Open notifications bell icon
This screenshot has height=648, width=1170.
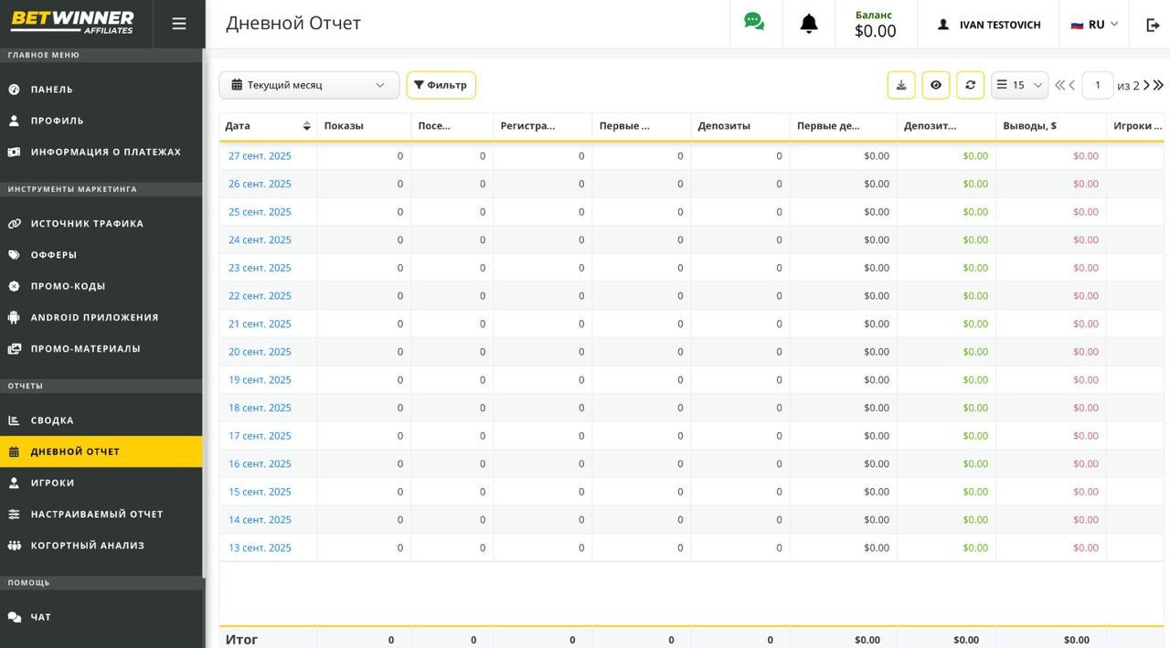tap(809, 24)
